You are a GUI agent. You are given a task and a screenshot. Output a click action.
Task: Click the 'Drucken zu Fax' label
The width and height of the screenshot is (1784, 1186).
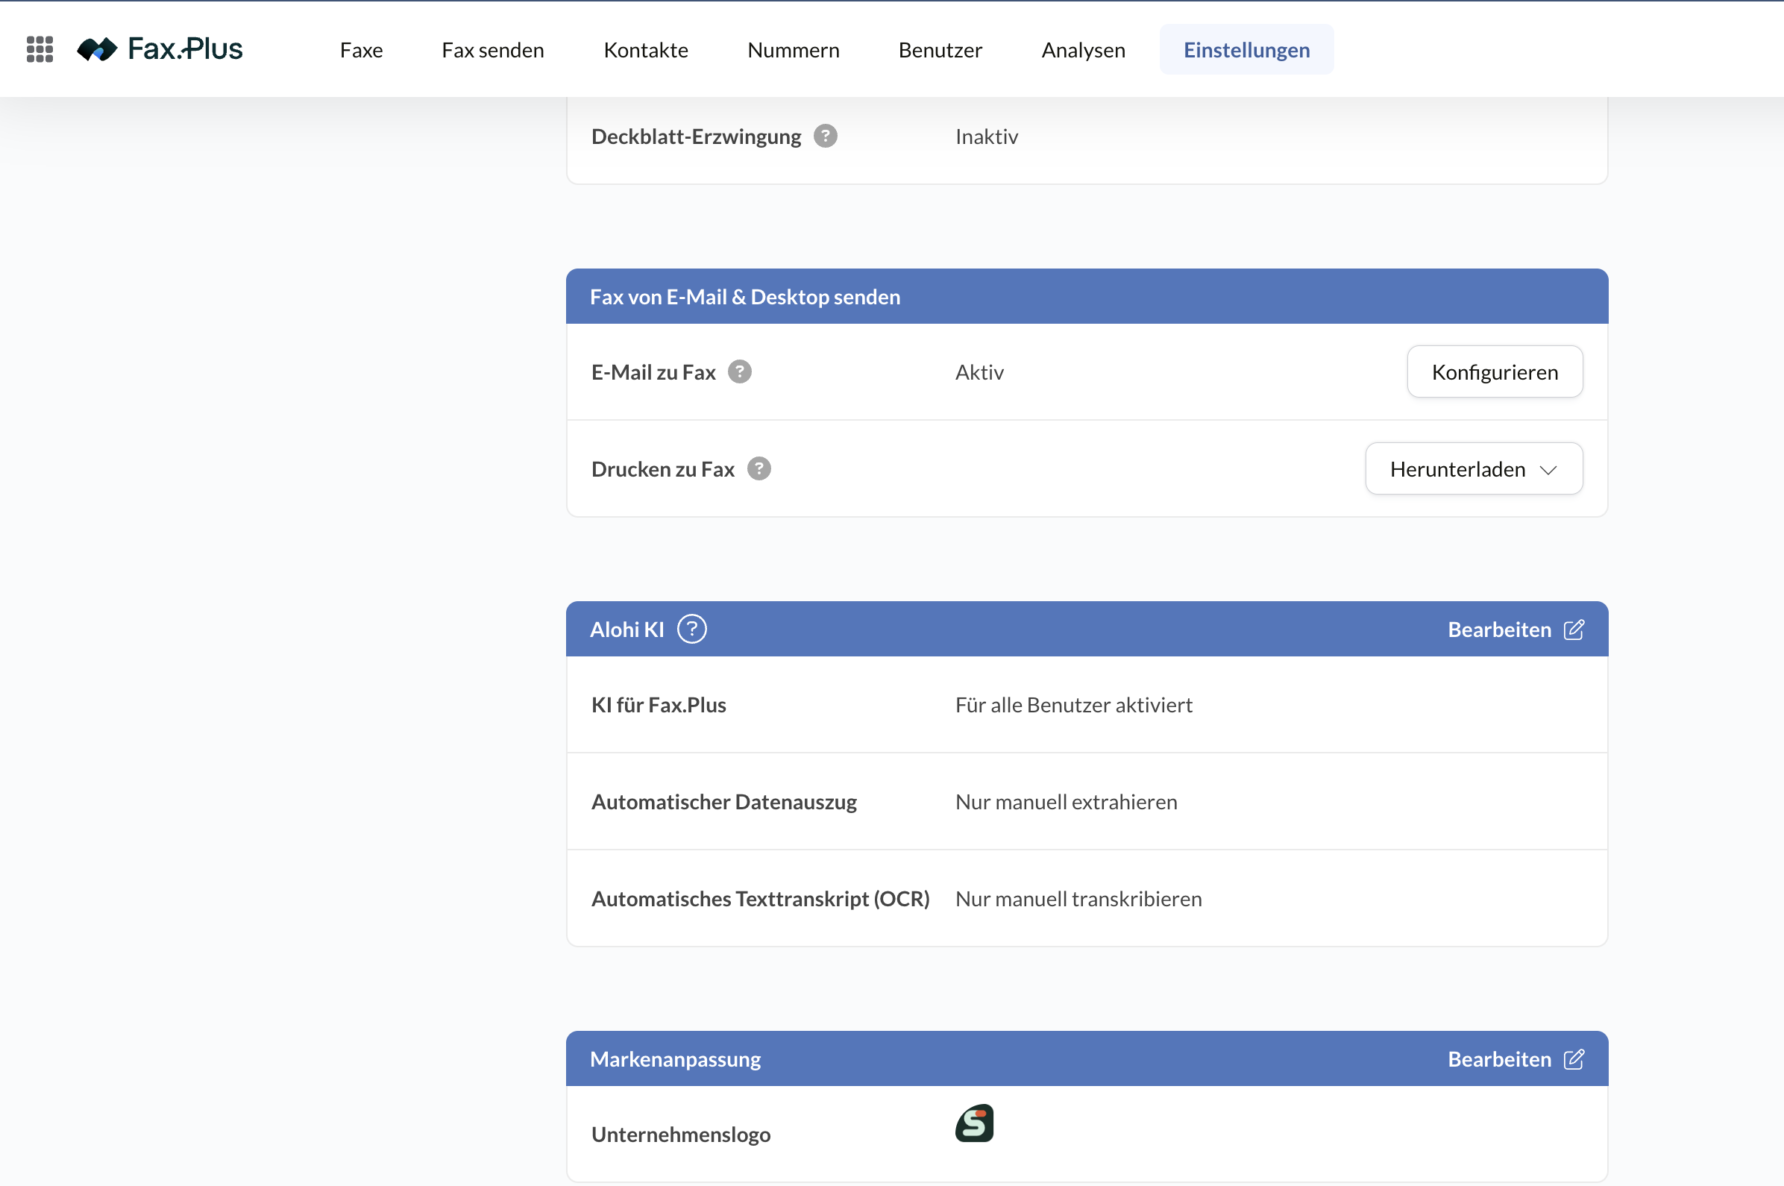[662, 469]
